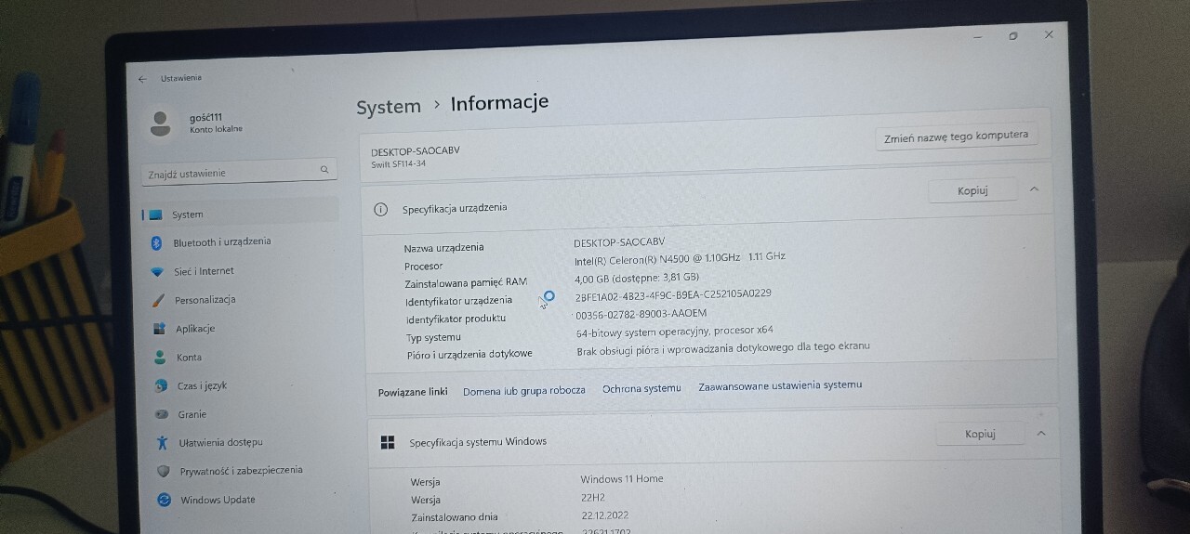The height and width of the screenshot is (534, 1190).
Task: Click the Swift SF114-34 model name
Action: [x=399, y=164]
